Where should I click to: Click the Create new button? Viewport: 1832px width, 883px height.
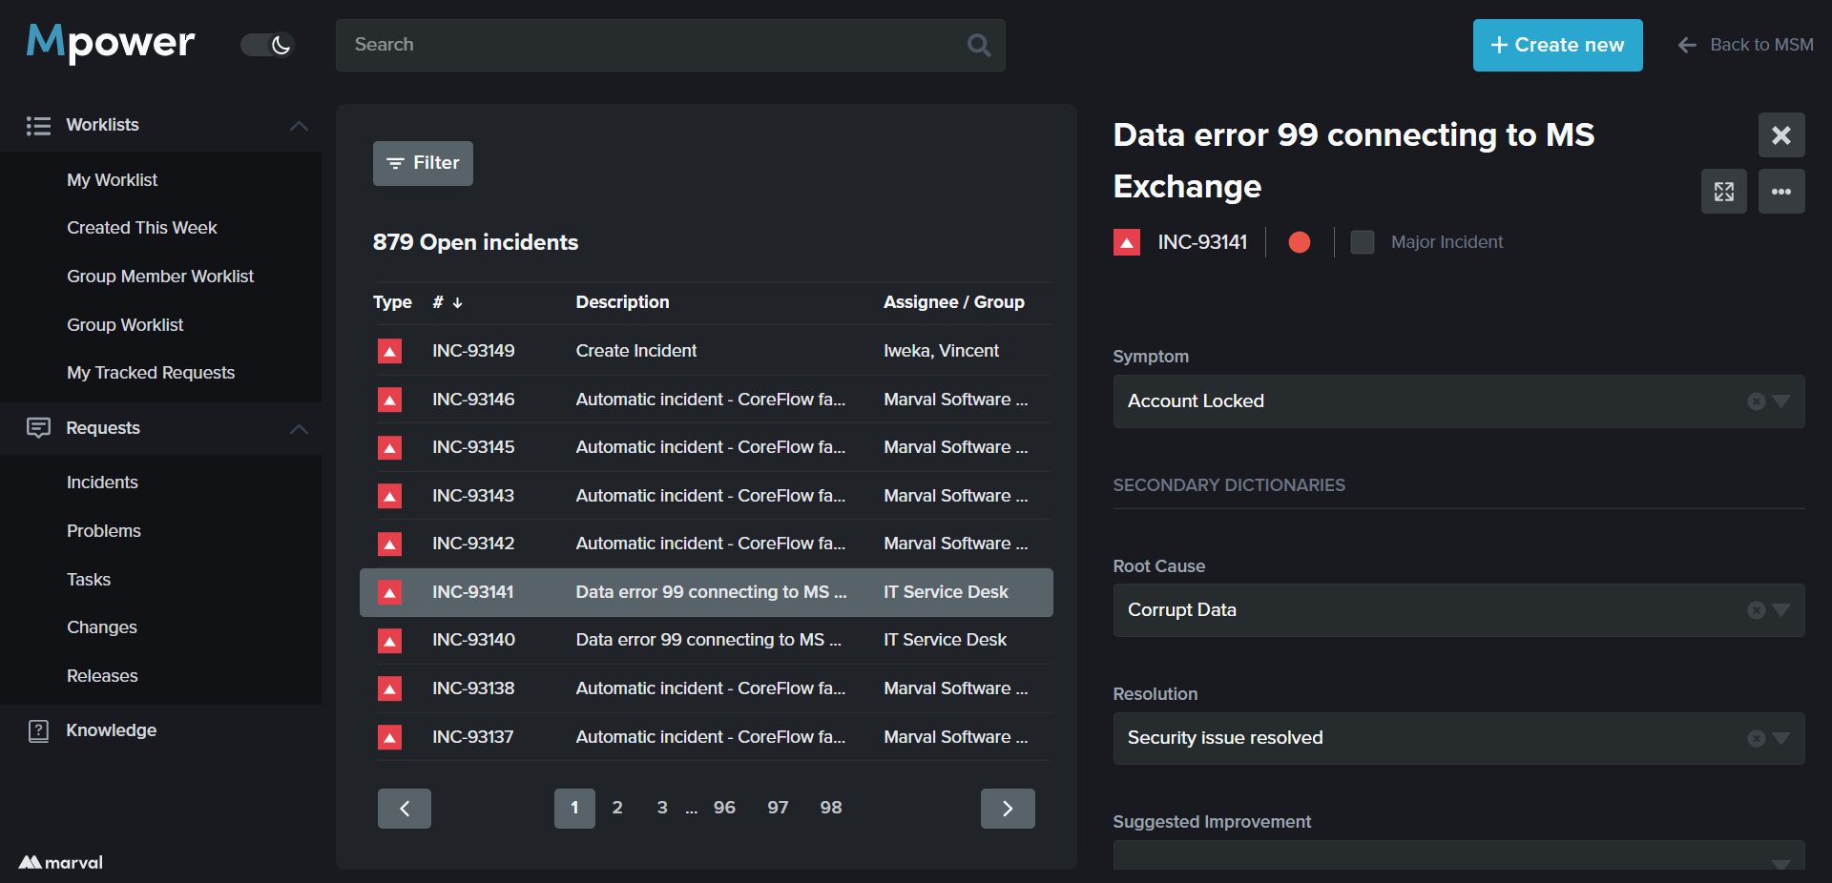(1557, 45)
